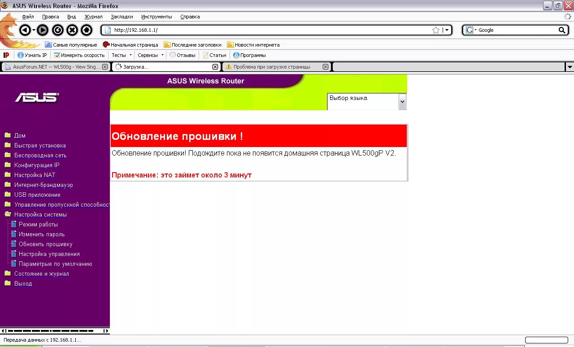Click the ASUS logo
574x347 pixels.
point(37,97)
